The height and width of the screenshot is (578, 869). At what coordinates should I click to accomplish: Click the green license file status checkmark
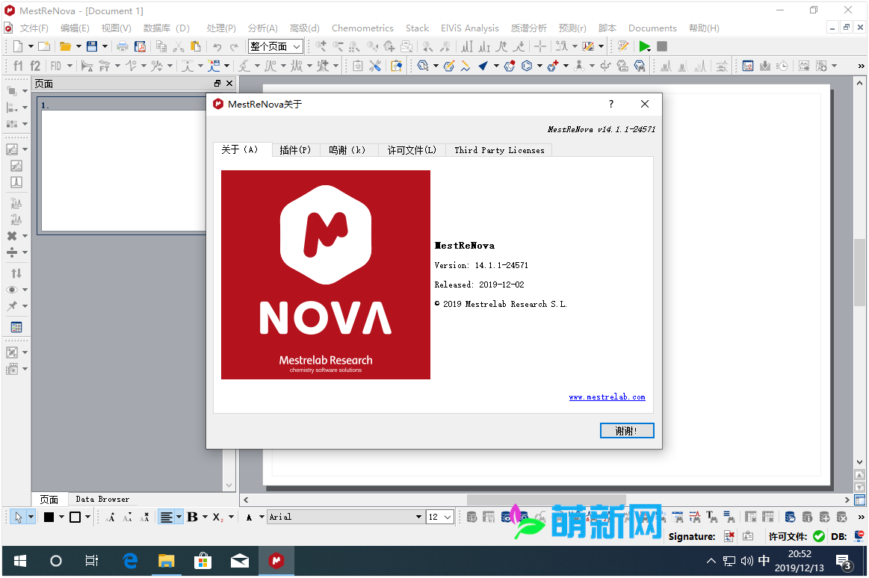[819, 536]
